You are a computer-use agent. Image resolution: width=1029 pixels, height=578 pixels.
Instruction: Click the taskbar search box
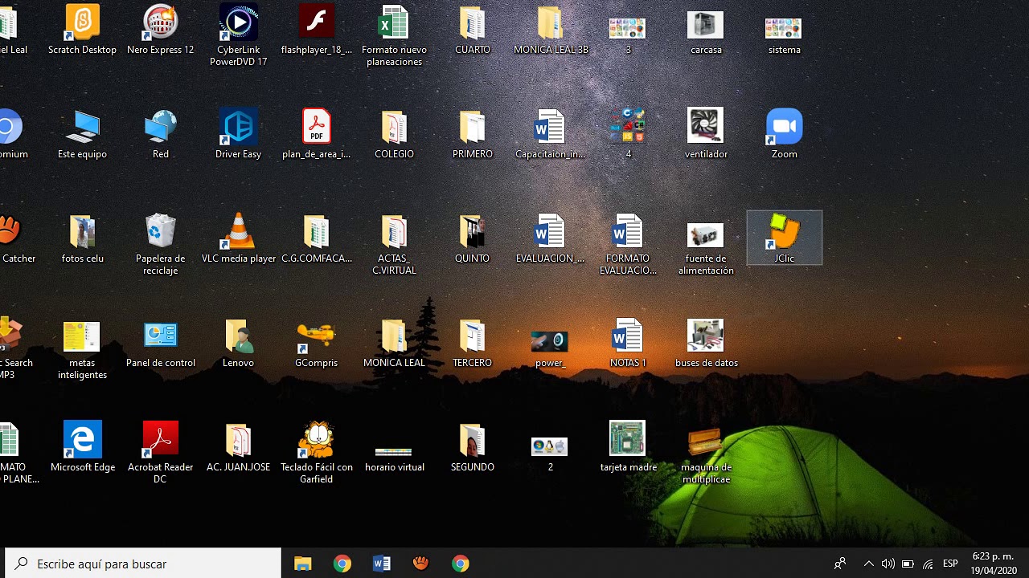click(x=144, y=564)
